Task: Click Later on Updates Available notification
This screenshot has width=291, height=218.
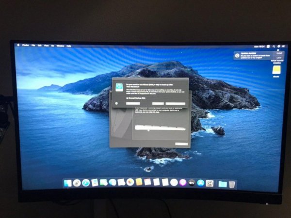Action: click(x=279, y=58)
